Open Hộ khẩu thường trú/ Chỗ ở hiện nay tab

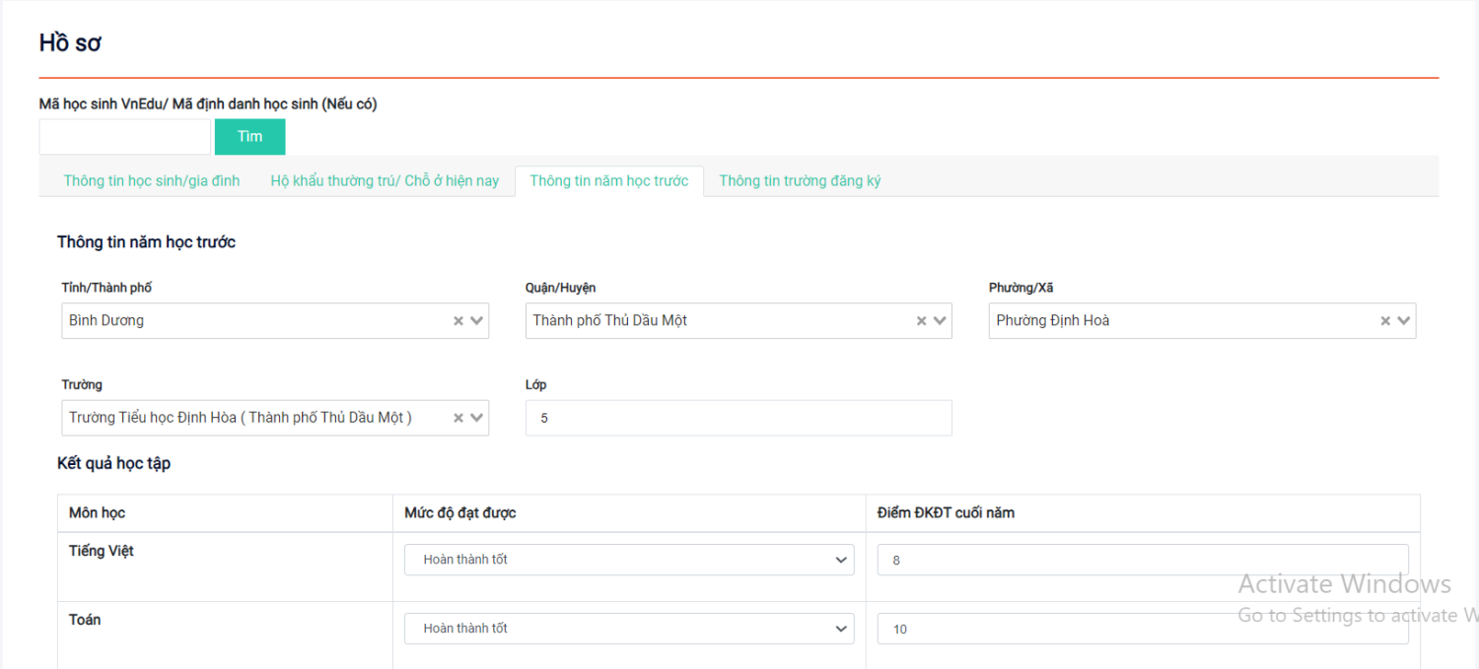click(385, 181)
